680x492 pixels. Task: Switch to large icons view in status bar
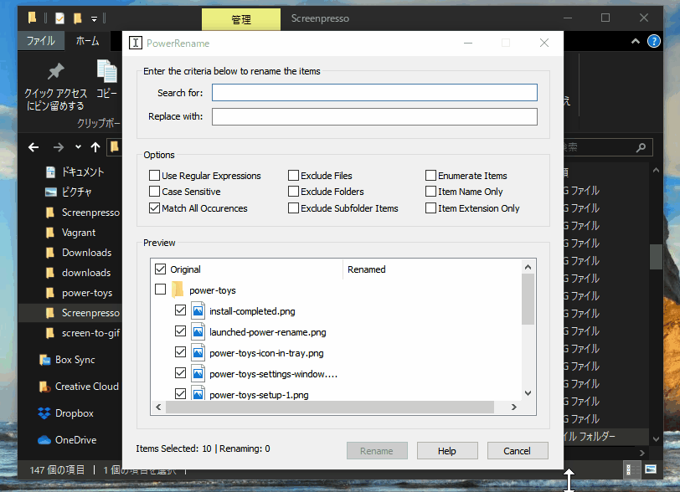(x=651, y=469)
